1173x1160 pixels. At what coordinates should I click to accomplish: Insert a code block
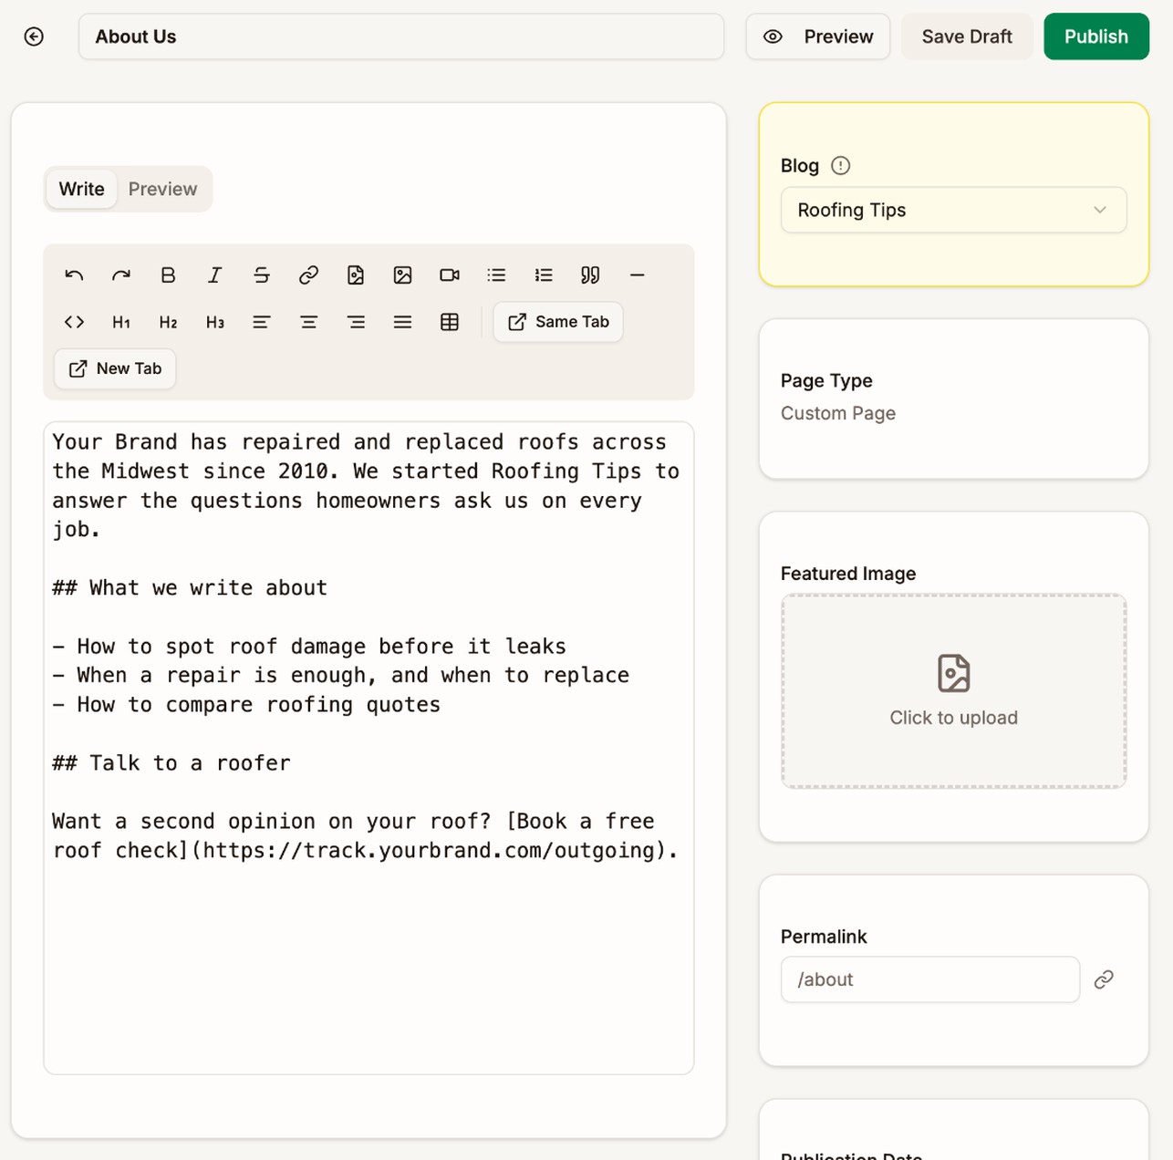click(75, 322)
